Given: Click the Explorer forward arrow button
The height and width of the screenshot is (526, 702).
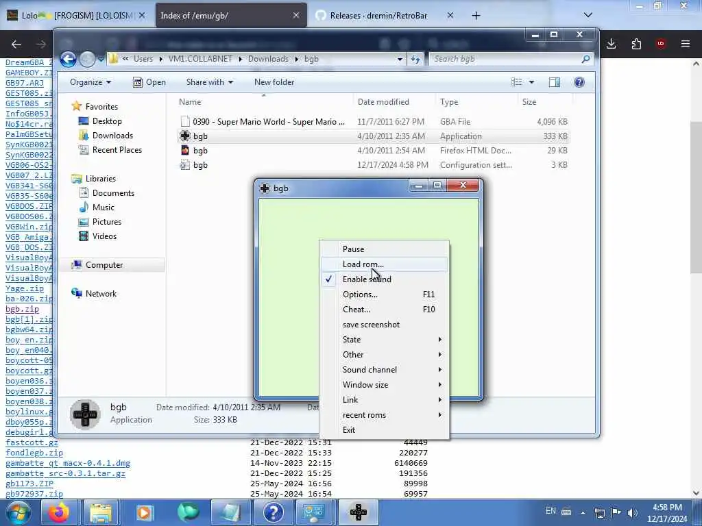Looking at the screenshot, I should pos(87,59).
